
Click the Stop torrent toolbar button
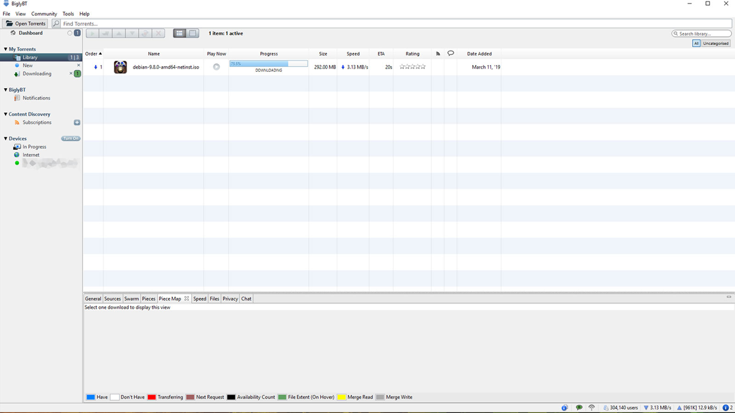106,33
